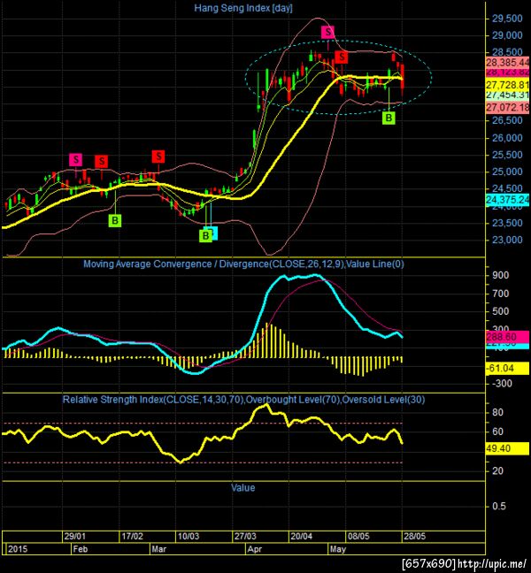Click the pink 288.60 MACD signal label

(507, 337)
